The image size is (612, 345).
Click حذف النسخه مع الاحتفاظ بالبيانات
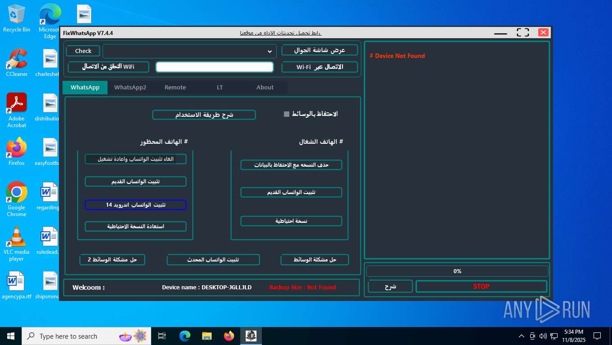pyautogui.click(x=291, y=165)
